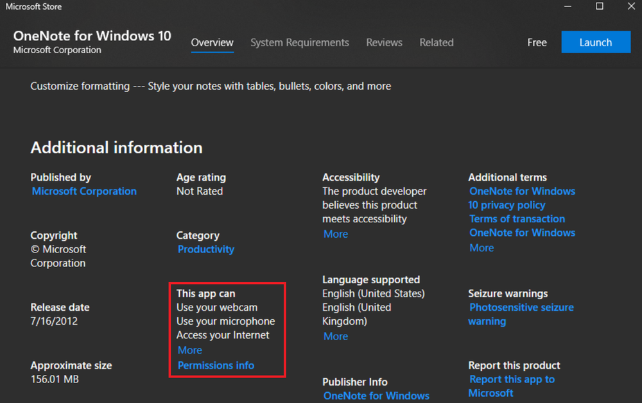The height and width of the screenshot is (403, 642).
Task: Open OneNote for Windows link above the Additional terms More link
Action: click(x=522, y=233)
